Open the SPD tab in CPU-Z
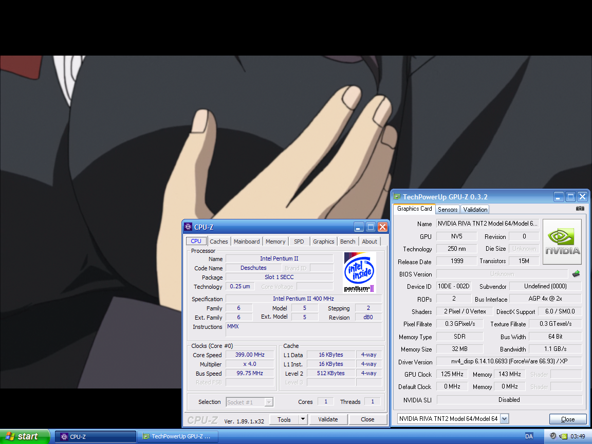 click(x=299, y=242)
